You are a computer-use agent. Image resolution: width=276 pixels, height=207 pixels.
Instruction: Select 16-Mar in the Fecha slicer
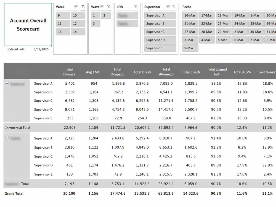pos(190,15)
